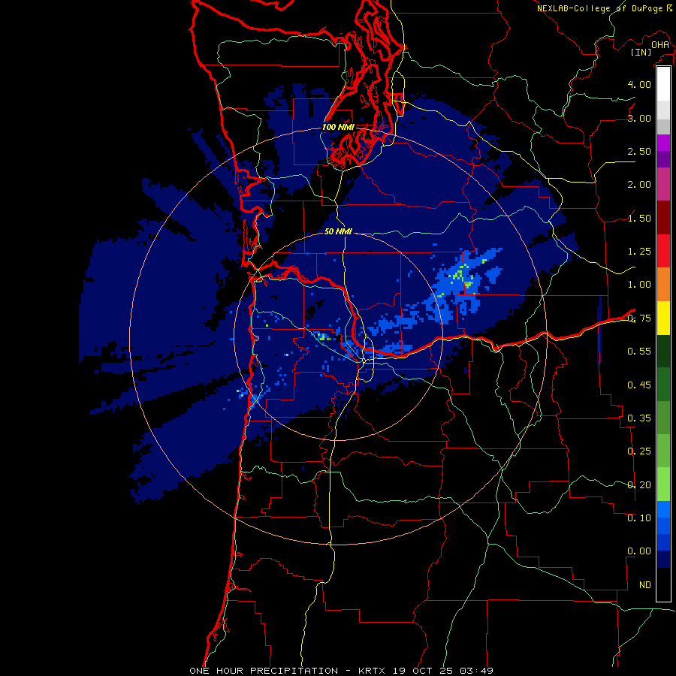Click the orange legend swatch
The width and height of the screenshot is (676, 676).
(663, 284)
